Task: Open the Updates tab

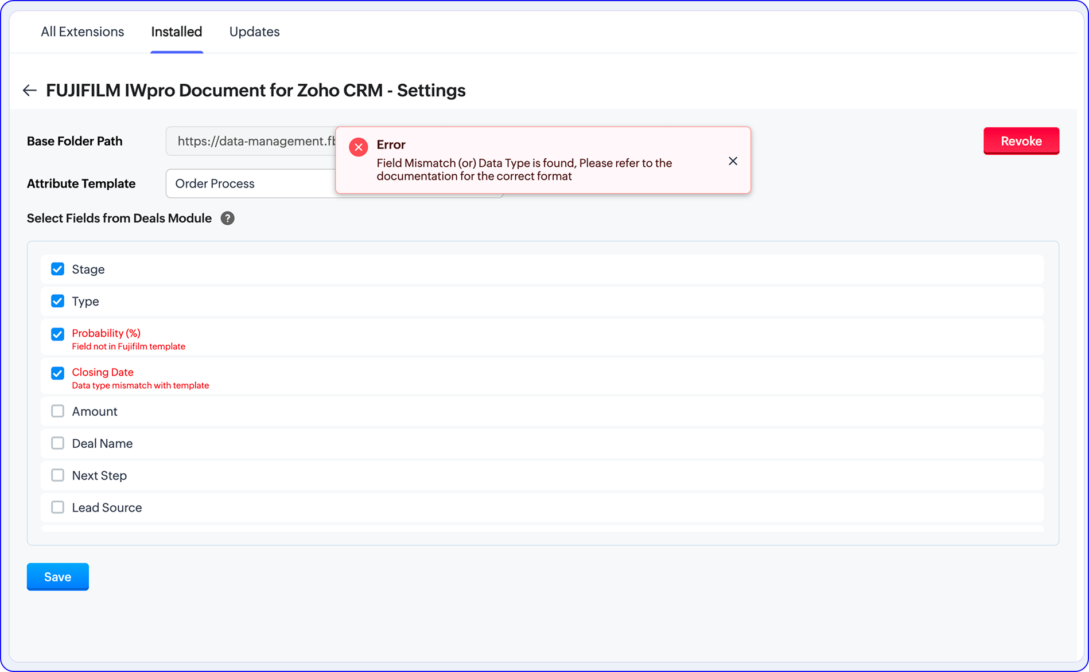Action: coord(254,32)
